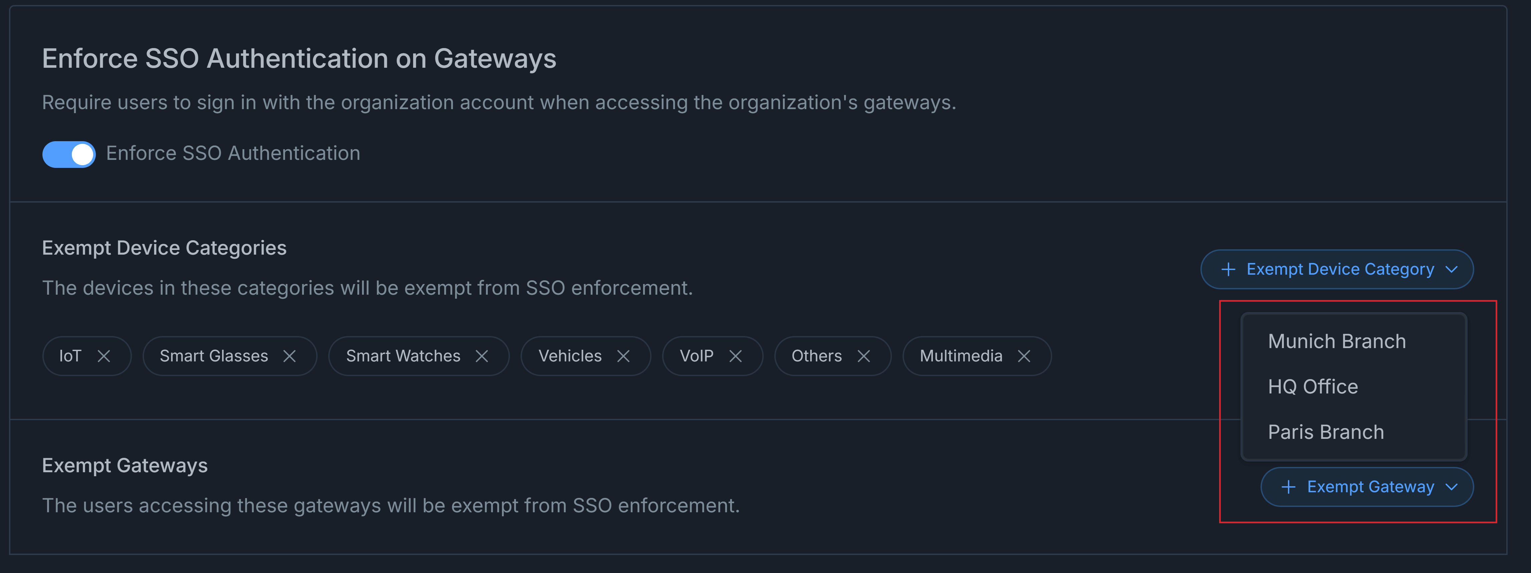Click the Smart Watches chip label

tap(403, 356)
